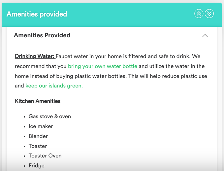Click the teal 'Amenities provided' header title
Image resolution: width=224 pixels, height=171 pixels.
tap(37, 14)
